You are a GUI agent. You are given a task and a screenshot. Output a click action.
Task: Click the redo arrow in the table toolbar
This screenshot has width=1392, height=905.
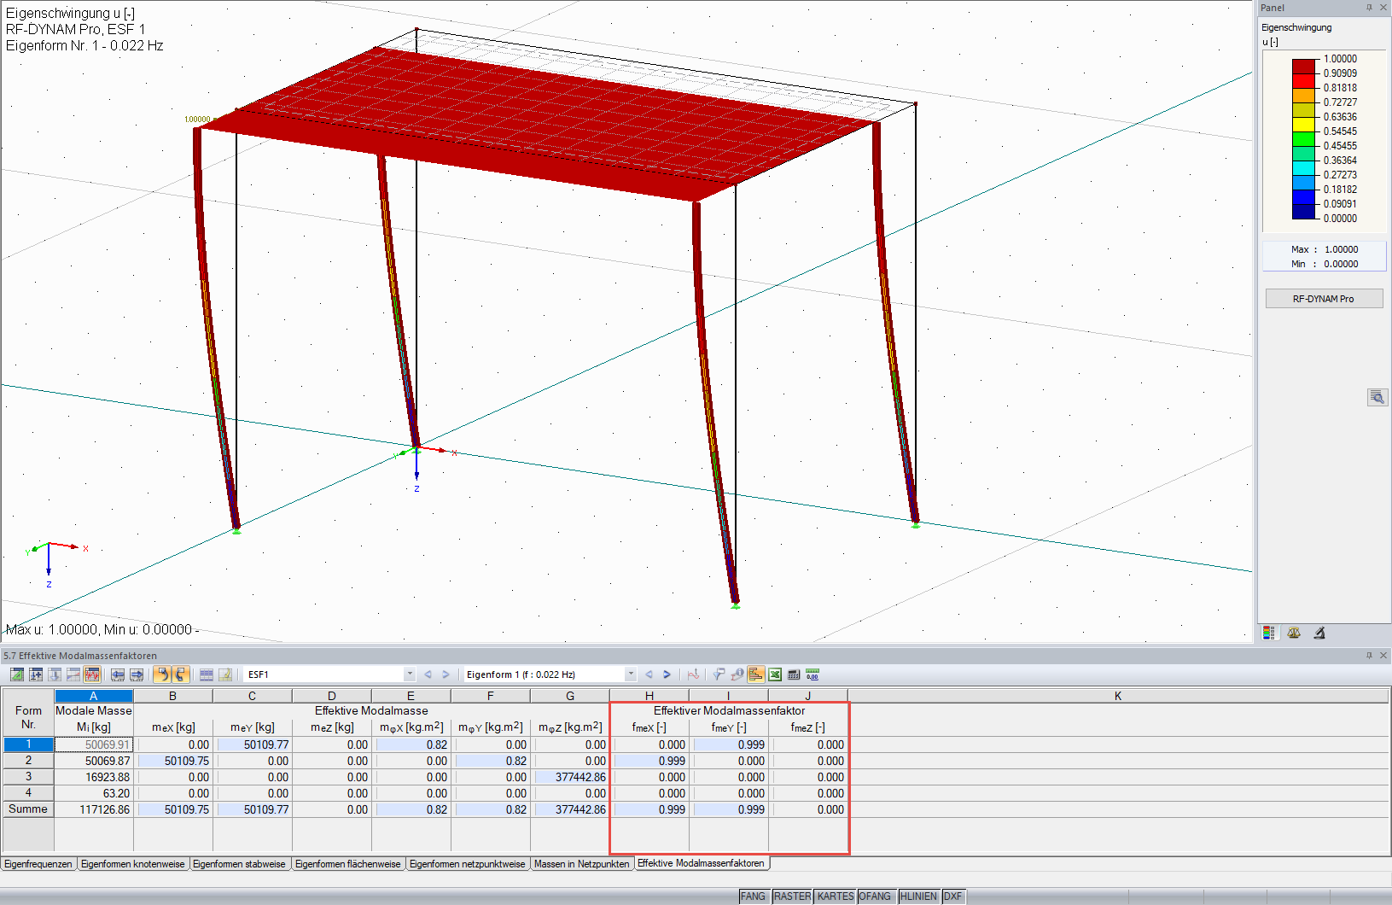coord(181,674)
